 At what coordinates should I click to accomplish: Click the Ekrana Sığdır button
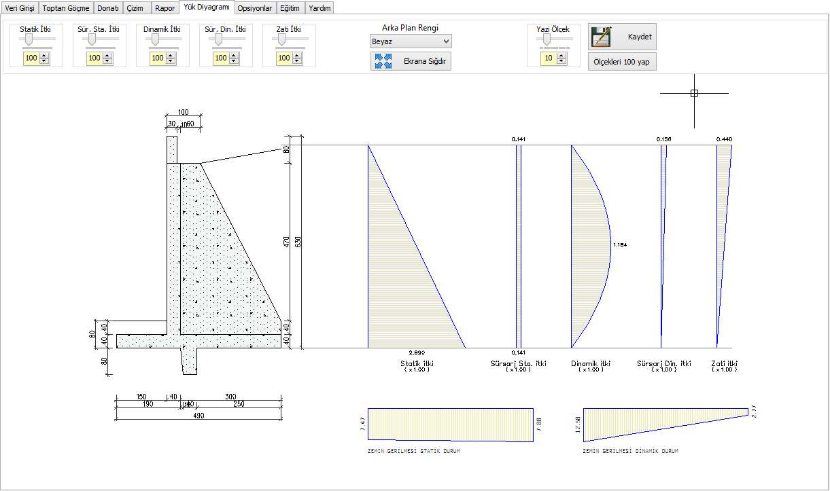click(411, 61)
